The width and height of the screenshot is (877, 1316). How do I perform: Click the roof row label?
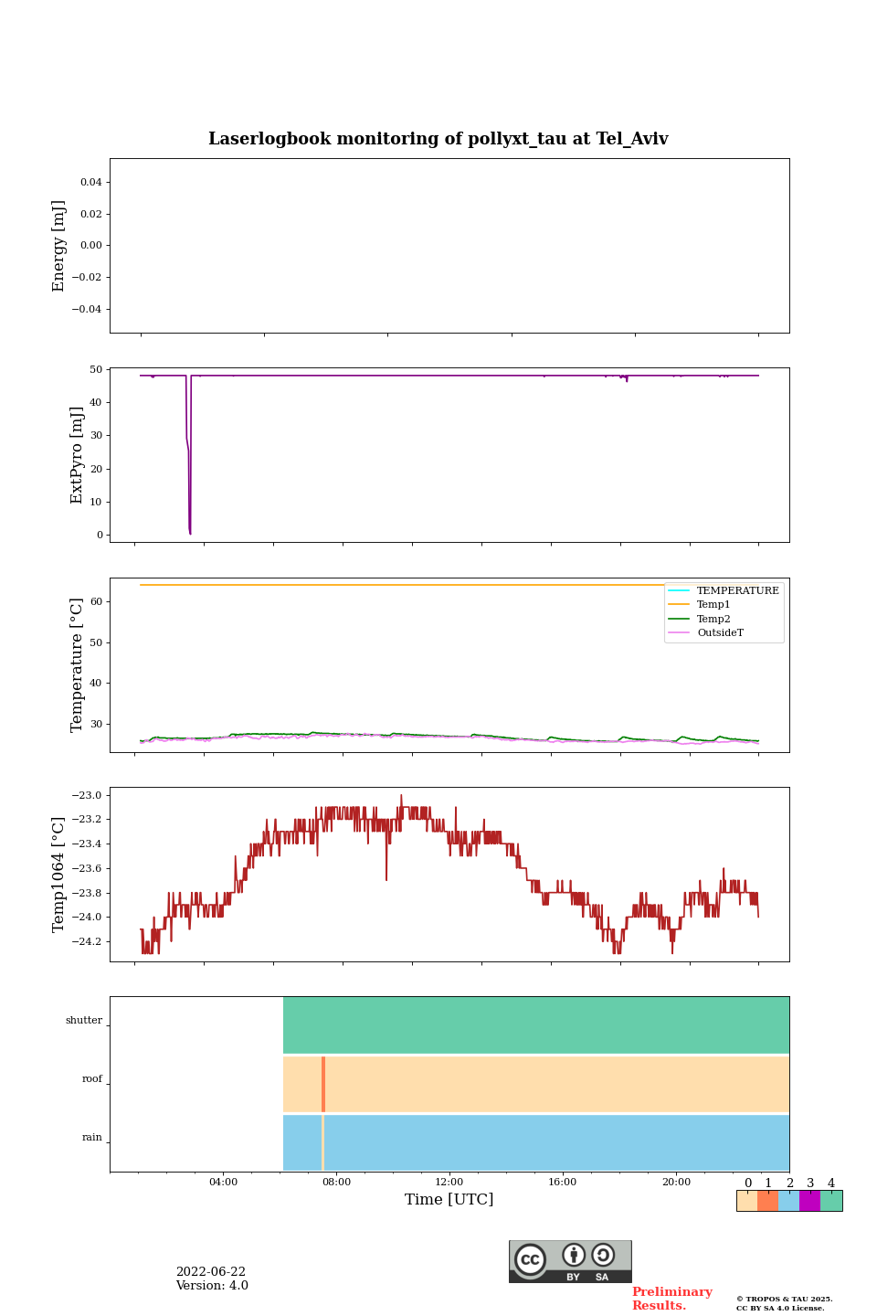[92, 1079]
